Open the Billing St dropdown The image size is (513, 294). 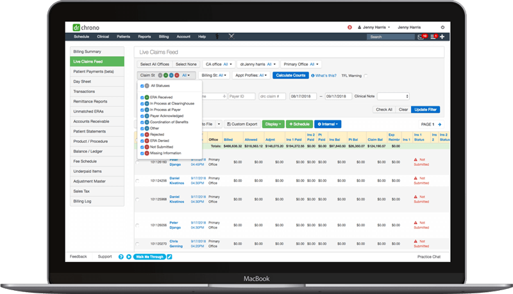click(214, 76)
